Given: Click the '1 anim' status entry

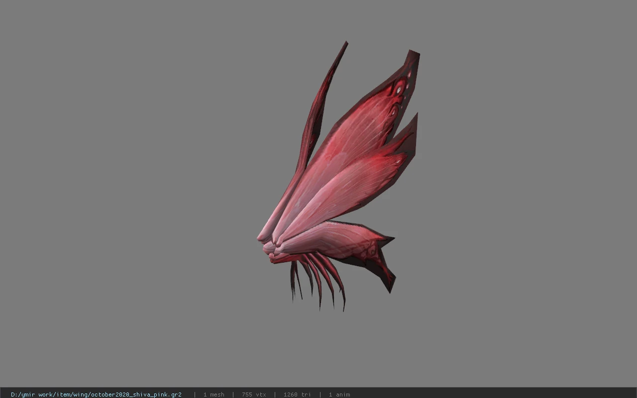Looking at the screenshot, I should (x=339, y=395).
